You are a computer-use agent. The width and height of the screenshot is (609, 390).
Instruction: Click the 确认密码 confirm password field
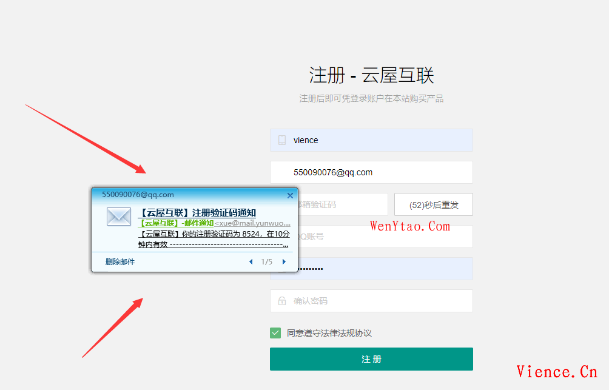pyautogui.click(x=371, y=301)
